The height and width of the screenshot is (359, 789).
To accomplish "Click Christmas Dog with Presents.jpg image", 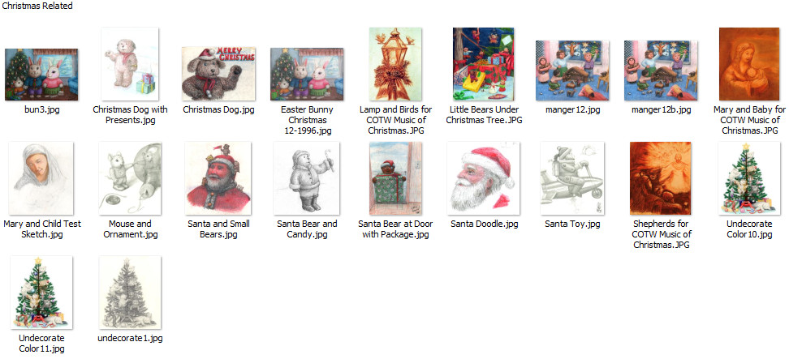I will coord(130,64).
